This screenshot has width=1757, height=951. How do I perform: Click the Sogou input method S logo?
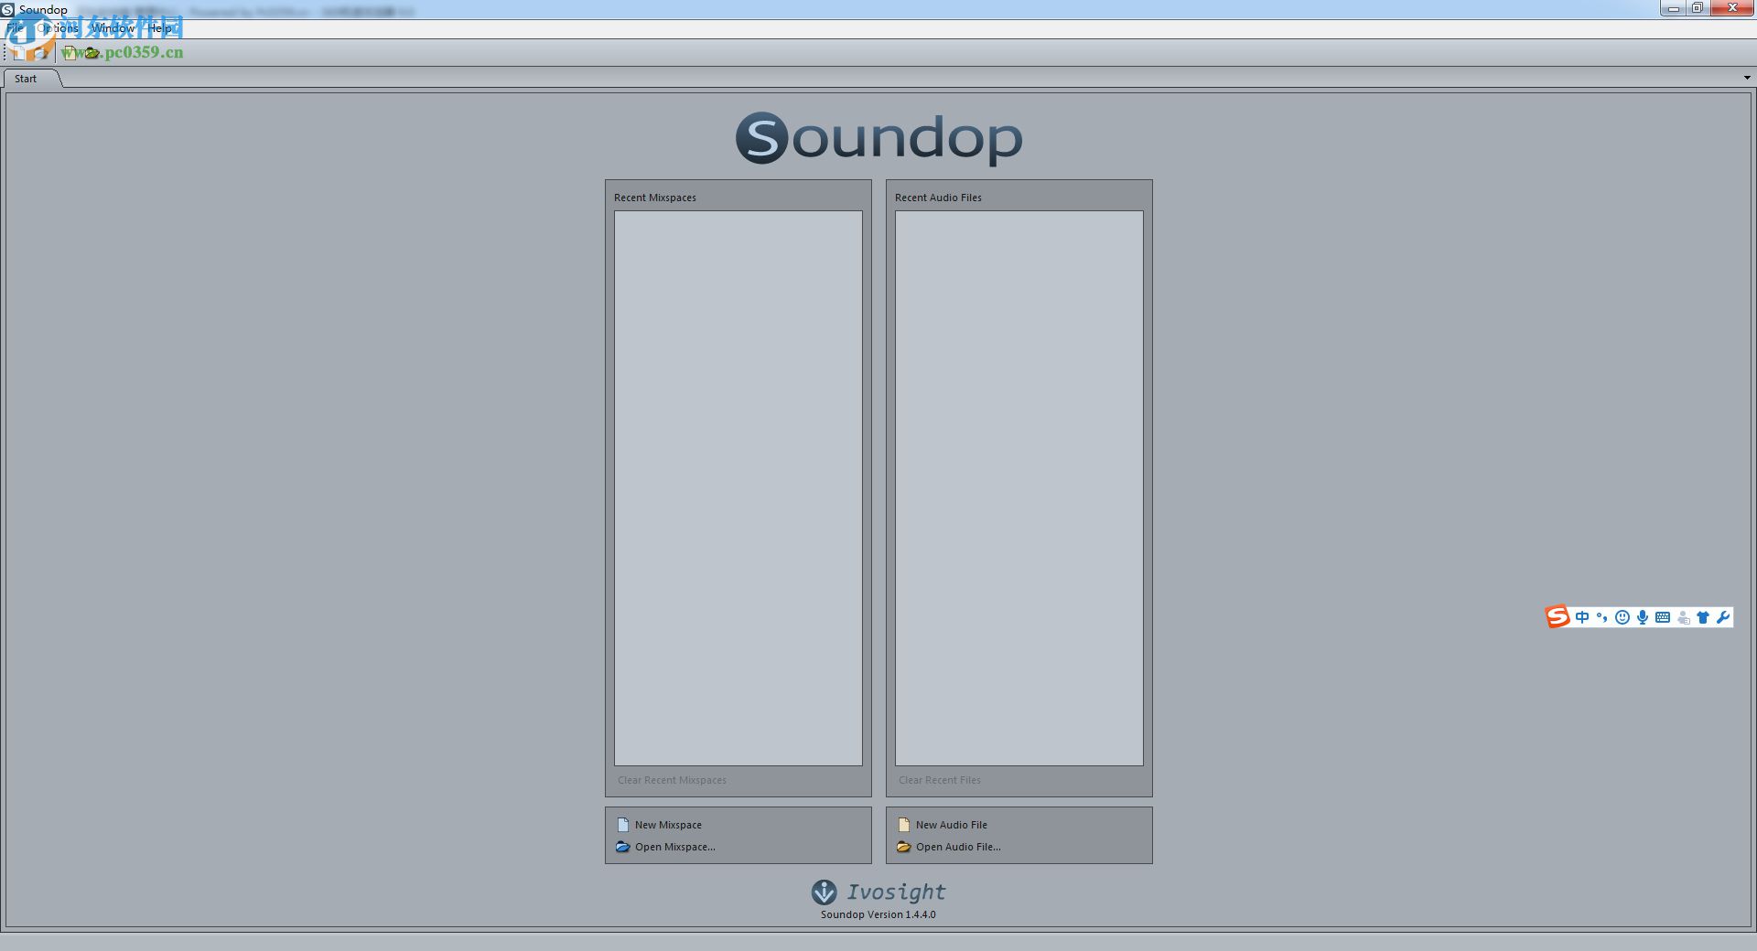(x=1558, y=617)
